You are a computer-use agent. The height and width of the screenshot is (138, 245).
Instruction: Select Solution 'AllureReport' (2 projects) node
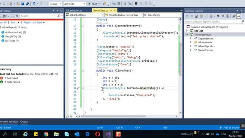(209, 27)
